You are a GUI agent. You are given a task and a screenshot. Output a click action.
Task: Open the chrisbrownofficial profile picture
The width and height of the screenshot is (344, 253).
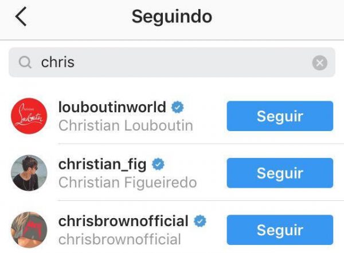click(29, 230)
